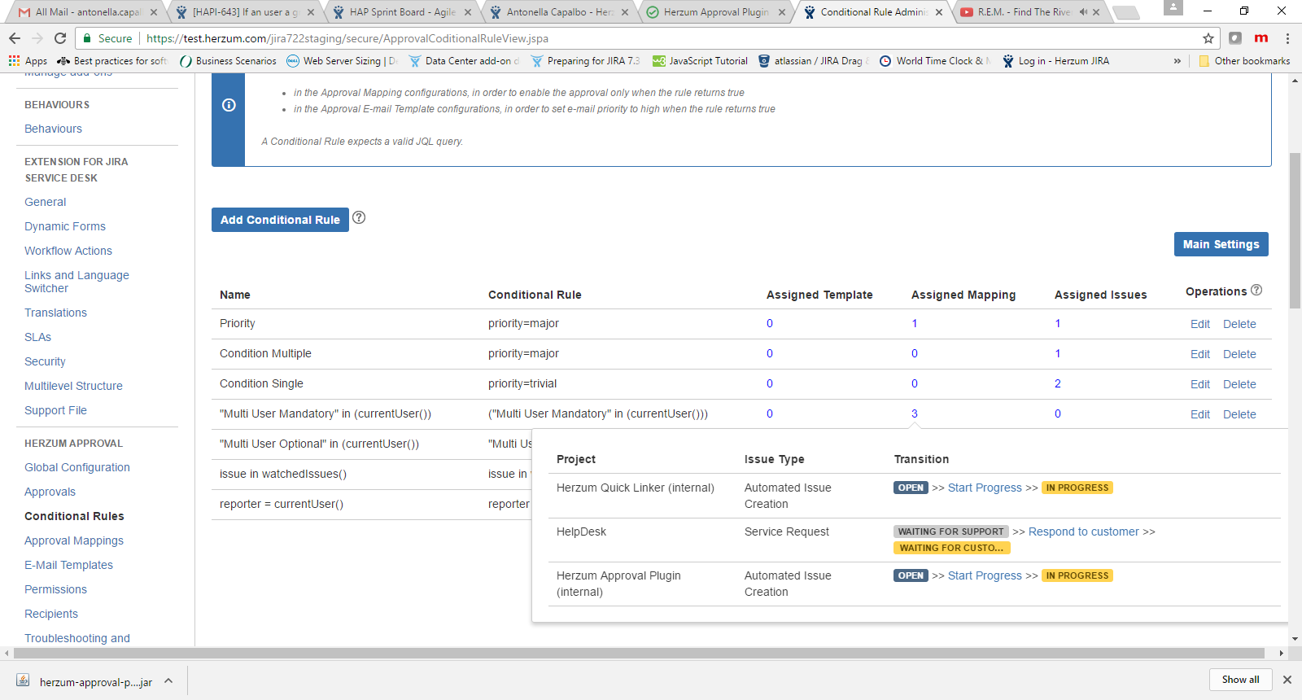The height and width of the screenshot is (700, 1302).
Task: Close the downloads bar
Action: click(x=1287, y=680)
